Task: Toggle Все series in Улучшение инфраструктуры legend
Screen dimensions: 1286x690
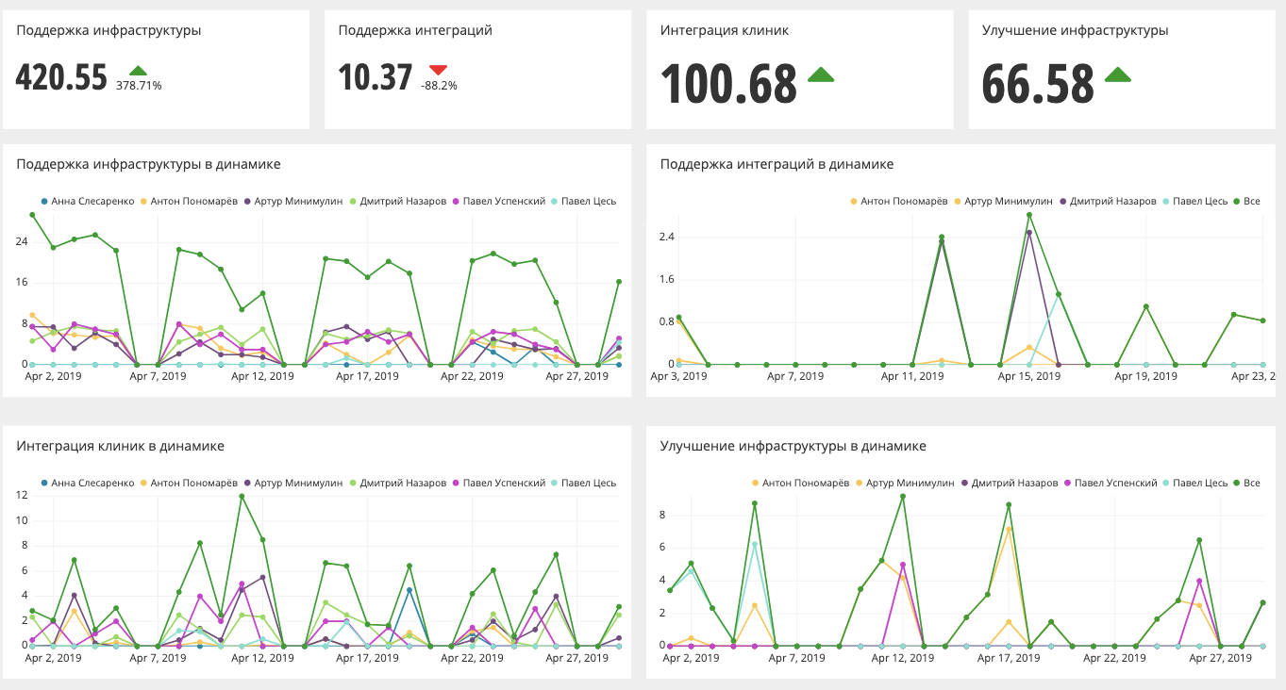Action: pyautogui.click(x=1246, y=483)
